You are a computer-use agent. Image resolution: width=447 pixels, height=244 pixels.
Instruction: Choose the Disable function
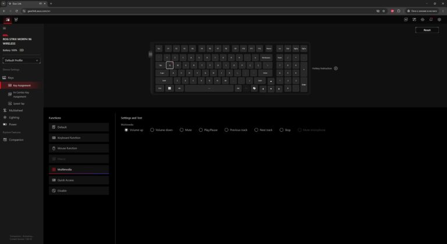[x=79, y=191]
